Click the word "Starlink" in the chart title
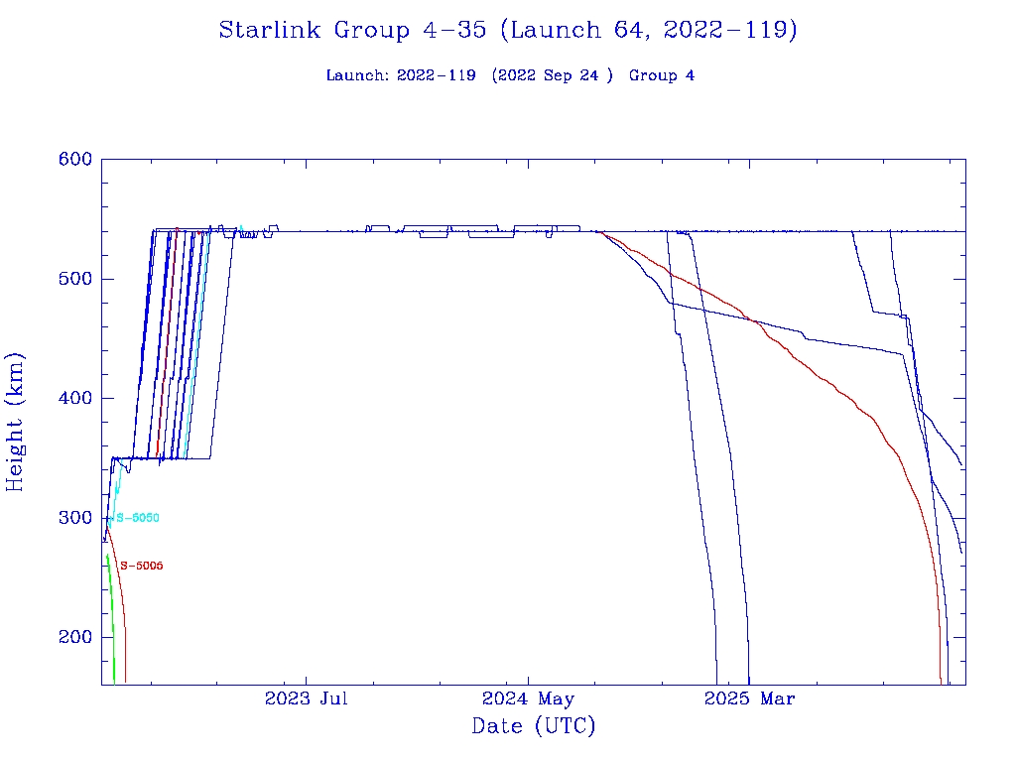 pos(272,30)
